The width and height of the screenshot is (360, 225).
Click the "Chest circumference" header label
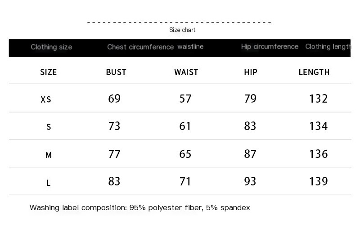coord(140,47)
